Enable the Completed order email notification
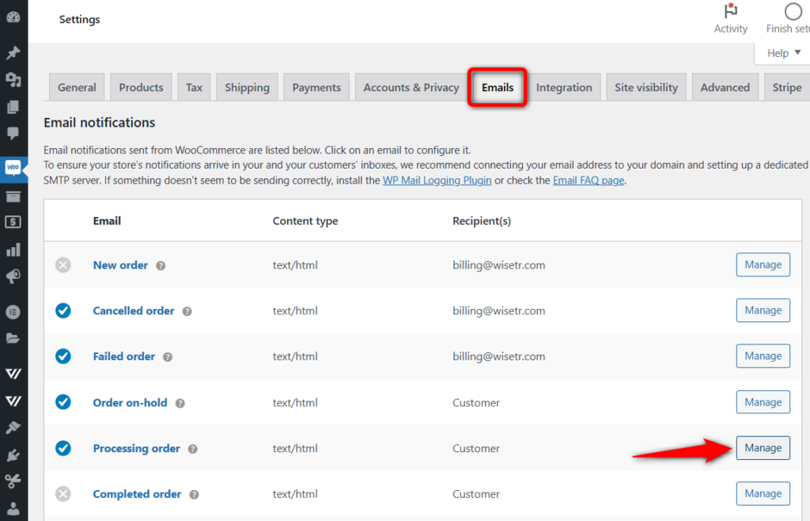Screen dimensions: 810x521 [x=62, y=493]
